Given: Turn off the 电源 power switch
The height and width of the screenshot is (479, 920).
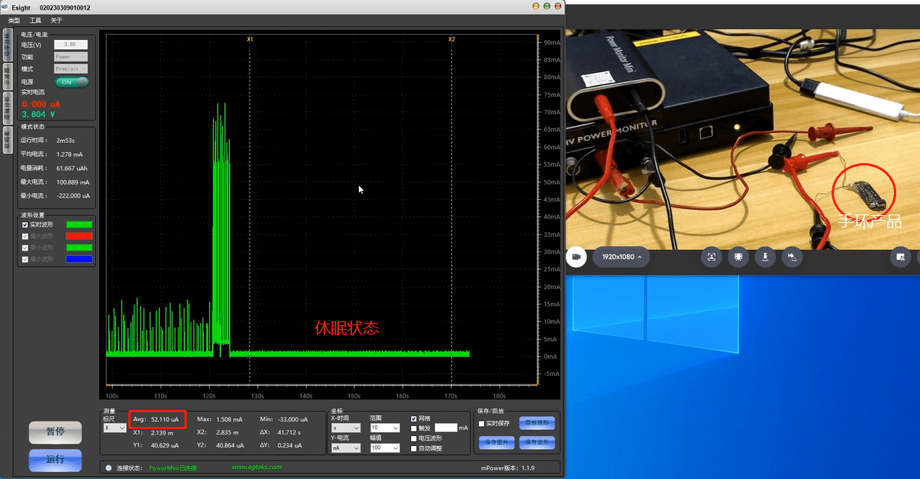Looking at the screenshot, I should click(71, 82).
